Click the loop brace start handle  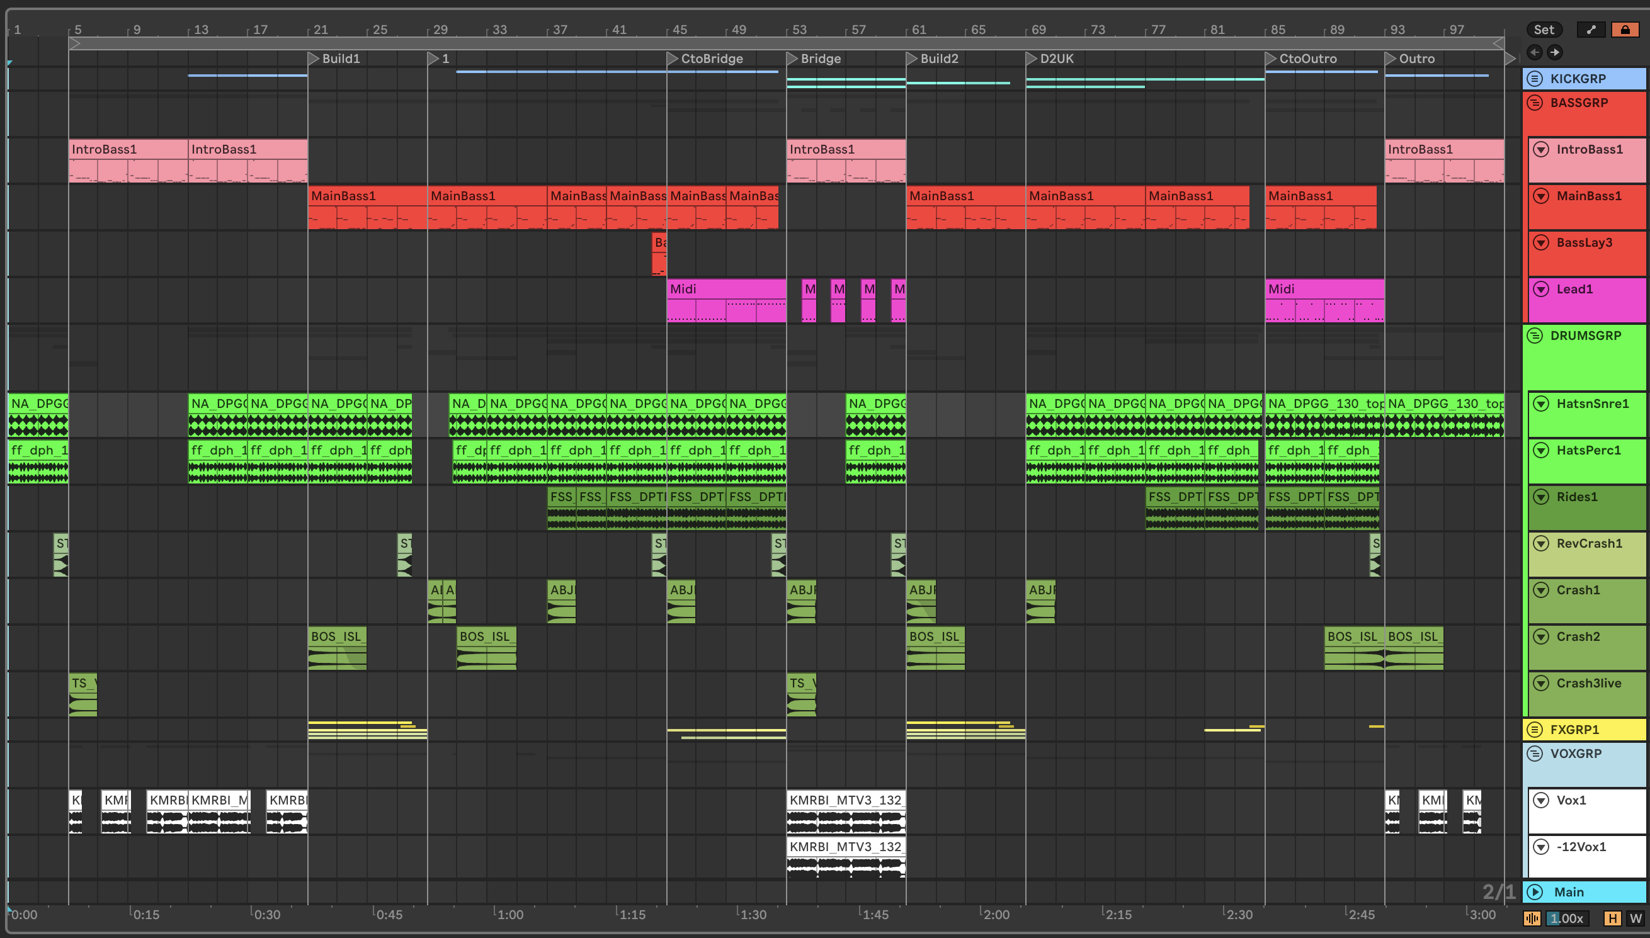[74, 44]
